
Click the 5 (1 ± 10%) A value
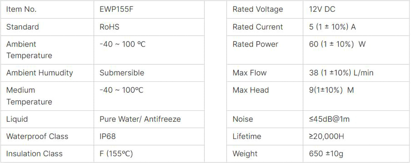[x=332, y=27]
